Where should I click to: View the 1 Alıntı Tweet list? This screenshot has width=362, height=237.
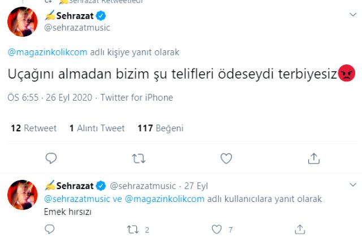coord(97,128)
